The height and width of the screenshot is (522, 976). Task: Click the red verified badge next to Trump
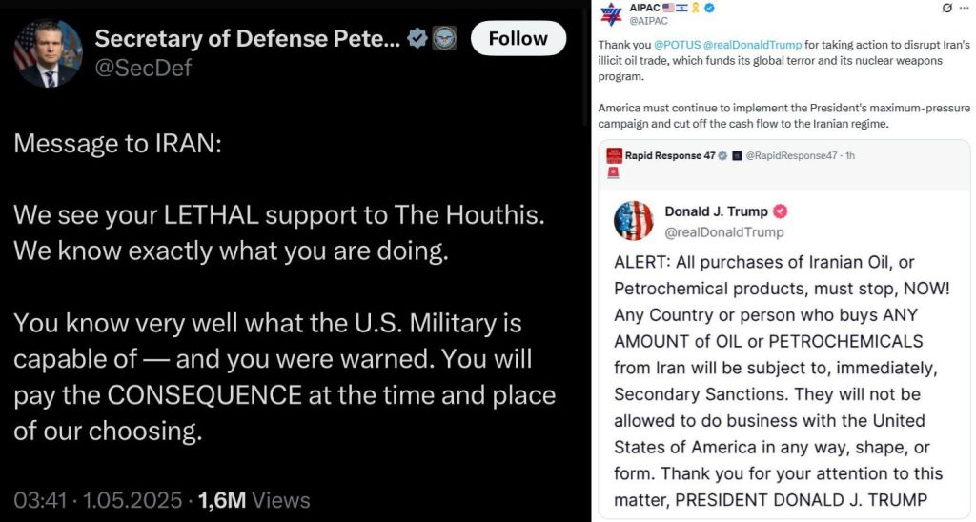(779, 211)
